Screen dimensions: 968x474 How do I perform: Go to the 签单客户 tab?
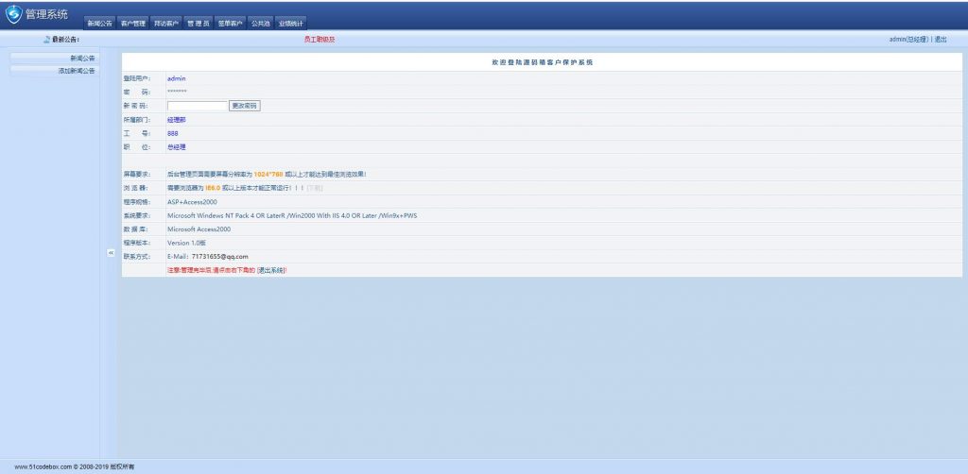[230, 23]
